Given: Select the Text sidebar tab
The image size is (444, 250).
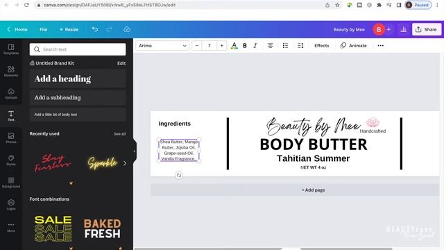Looking at the screenshot, I should point(11,116).
